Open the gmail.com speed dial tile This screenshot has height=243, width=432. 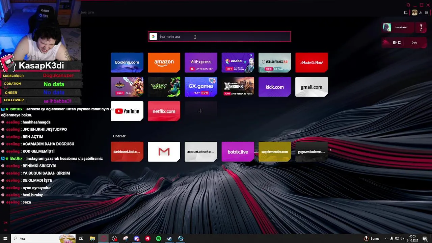312,87
